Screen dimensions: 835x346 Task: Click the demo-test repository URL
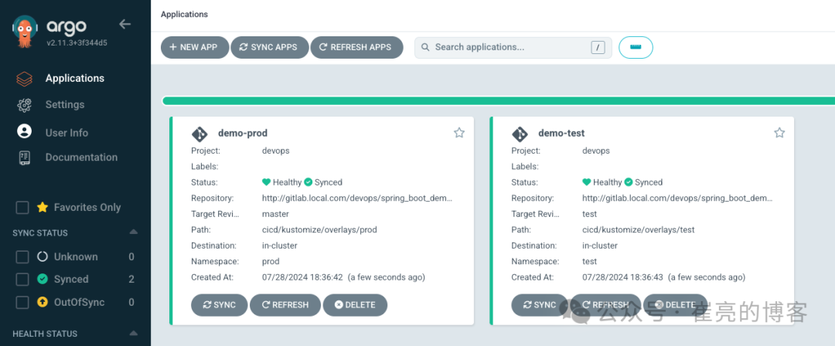point(677,198)
